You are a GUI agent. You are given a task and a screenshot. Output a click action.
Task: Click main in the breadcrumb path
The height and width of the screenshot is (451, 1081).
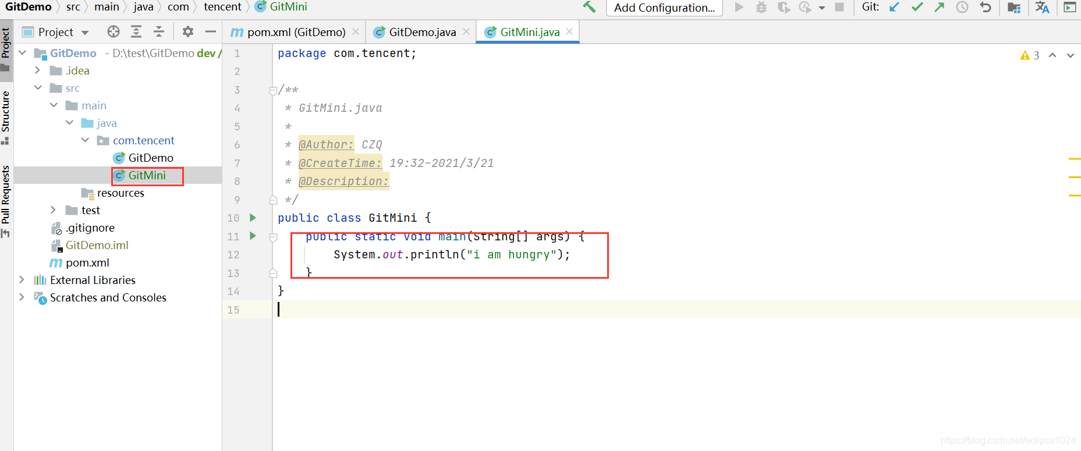[x=107, y=7]
